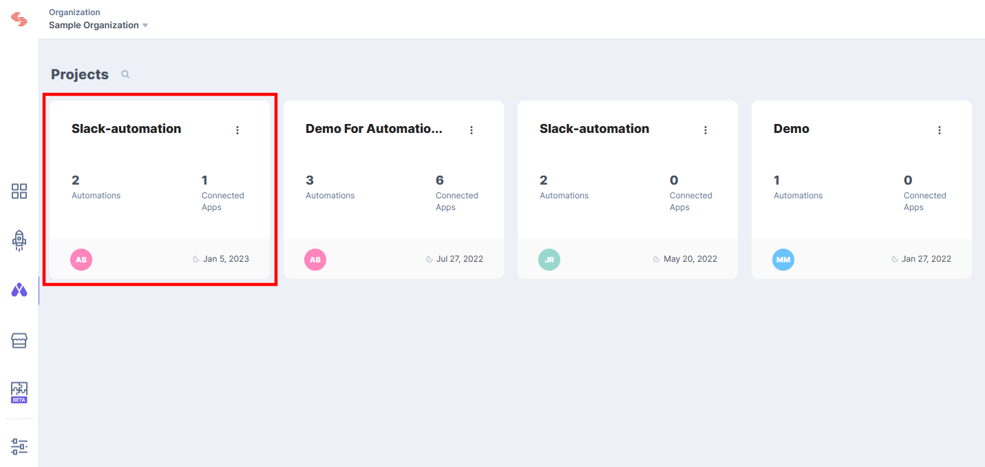The width and height of the screenshot is (985, 467).
Task: Open the menu on Demo For Automatio... project
Action: coord(472,129)
